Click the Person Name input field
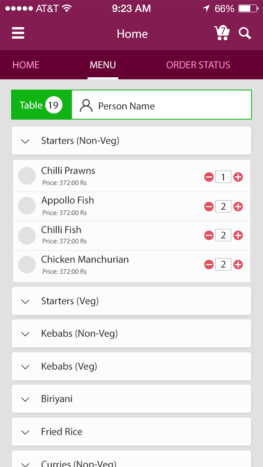The height and width of the screenshot is (467, 263). tap(161, 106)
